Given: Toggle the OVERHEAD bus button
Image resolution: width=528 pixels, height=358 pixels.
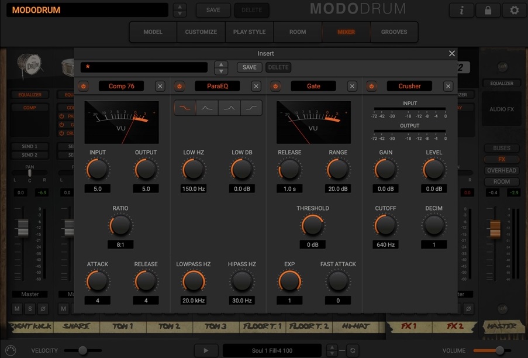Looking at the screenshot, I should pos(502,170).
